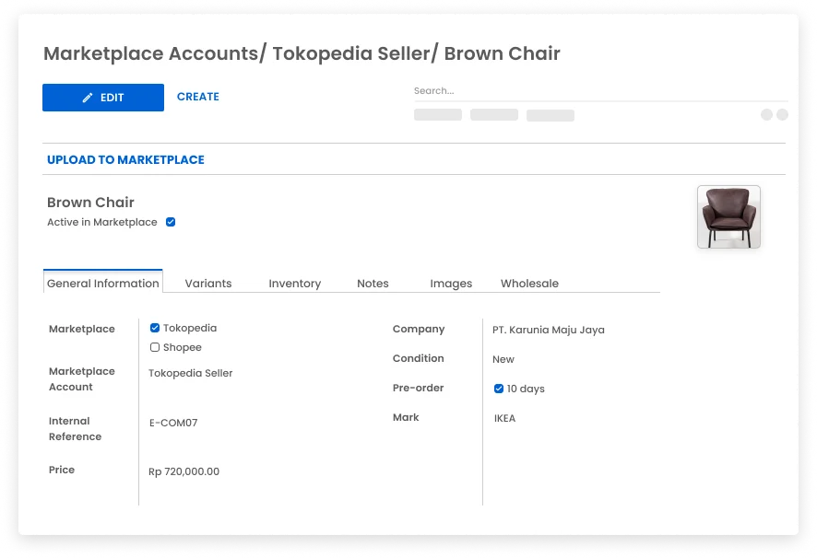
Task: Open the brown chair product thumbnail
Action: (x=728, y=217)
